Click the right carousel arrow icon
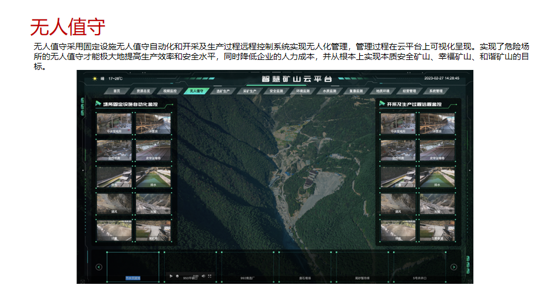Viewport: 557px width, 305px height. [x=453, y=267]
